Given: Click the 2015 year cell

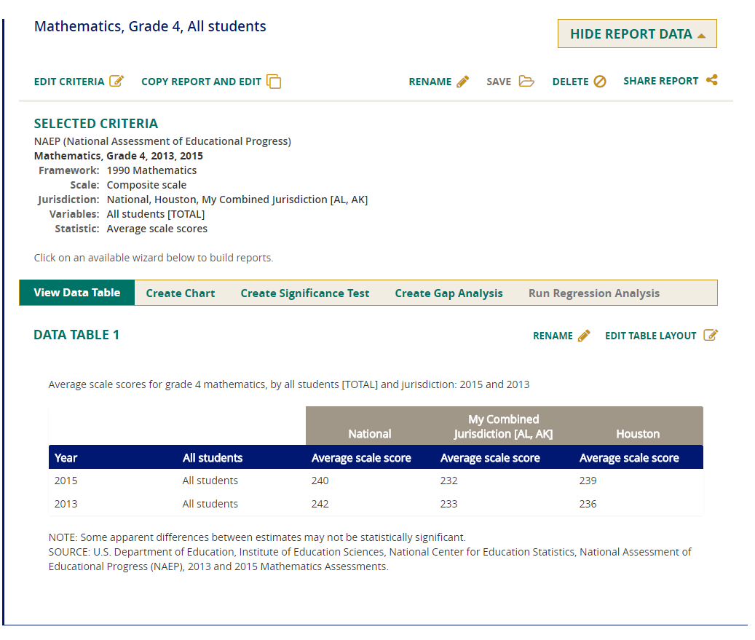Looking at the screenshot, I should pos(66,481).
